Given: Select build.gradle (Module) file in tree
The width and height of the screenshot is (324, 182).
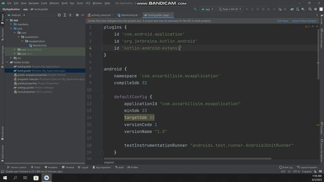Looking at the screenshot, I should click(x=39, y=71).
